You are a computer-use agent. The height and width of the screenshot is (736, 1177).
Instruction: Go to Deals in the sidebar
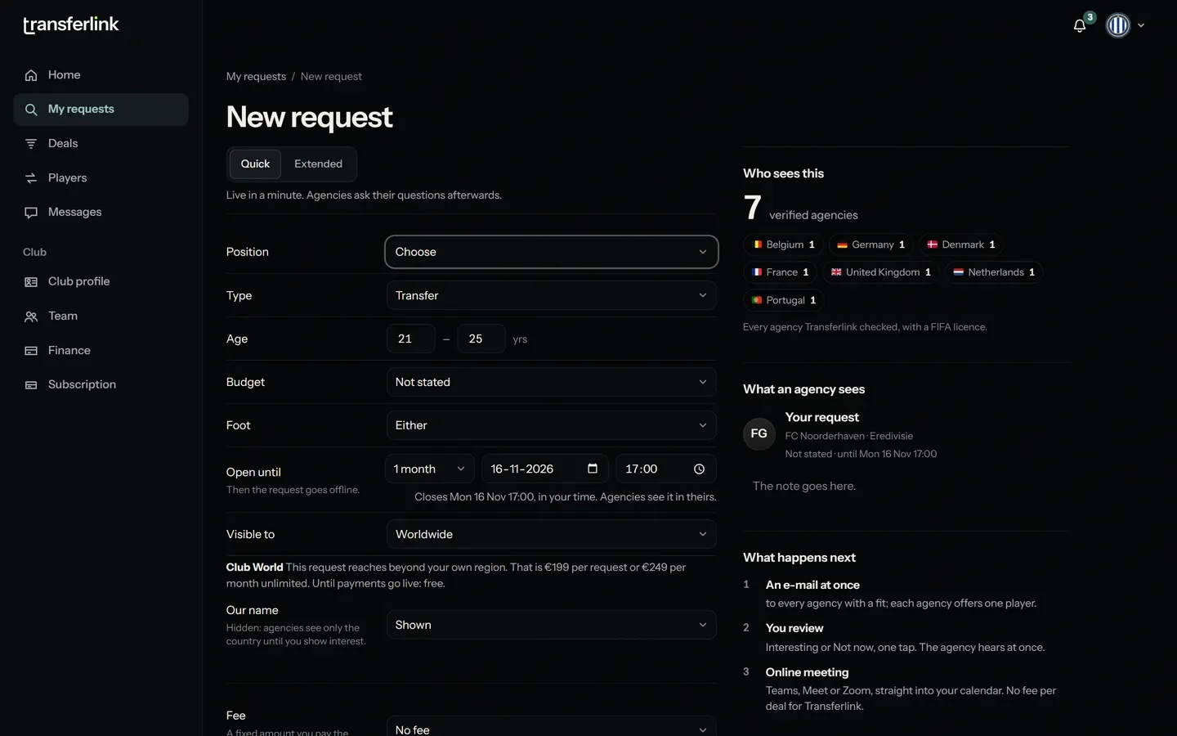tap(101, 144)
